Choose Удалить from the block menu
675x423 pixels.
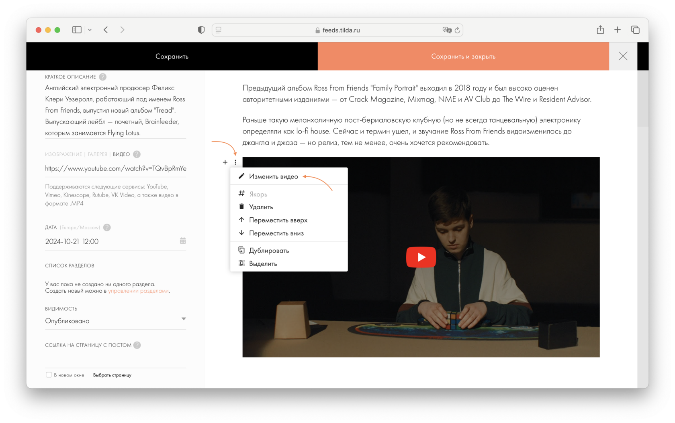289,207
